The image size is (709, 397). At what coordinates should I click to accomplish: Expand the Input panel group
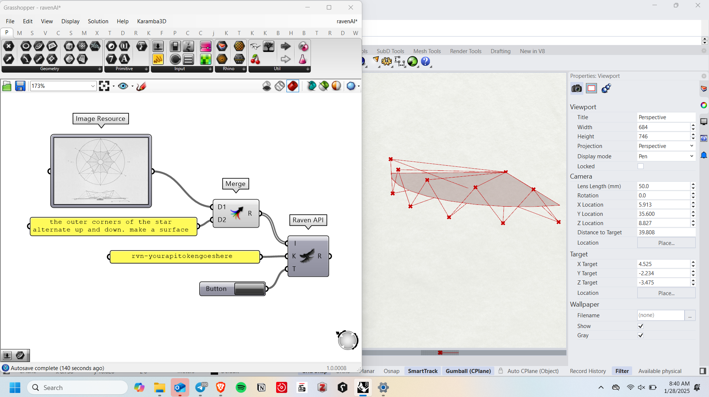[x=210, y=69]
